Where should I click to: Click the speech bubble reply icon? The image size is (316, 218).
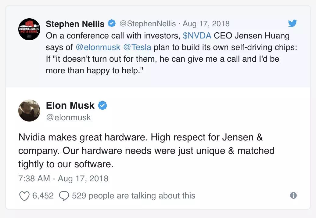(64, 196)
